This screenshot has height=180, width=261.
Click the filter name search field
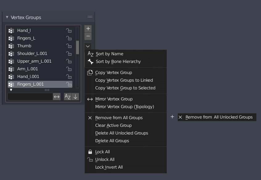pyautogui.click(x=30, y=96)
